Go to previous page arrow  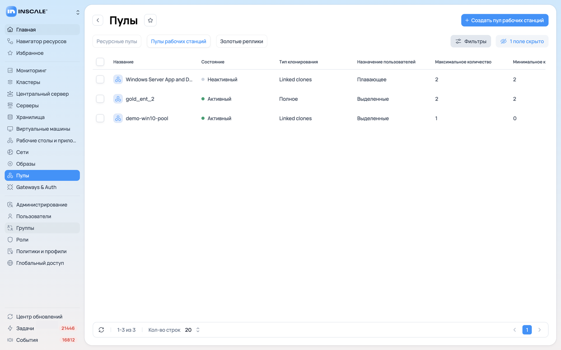515,330
